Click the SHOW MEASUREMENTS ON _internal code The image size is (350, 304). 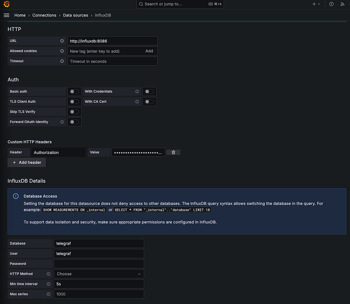click(74, 210)
